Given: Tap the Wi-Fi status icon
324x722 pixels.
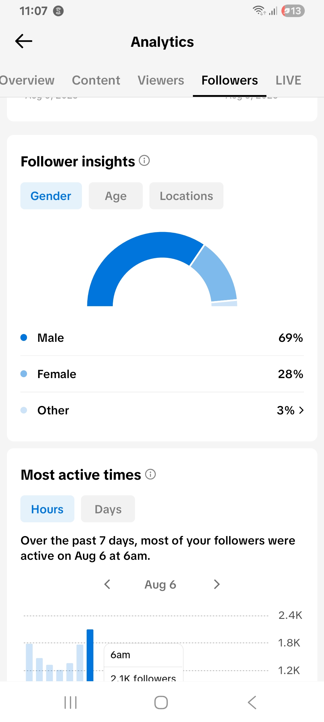Looking at the screenshot, I should (x=259, y=11).
